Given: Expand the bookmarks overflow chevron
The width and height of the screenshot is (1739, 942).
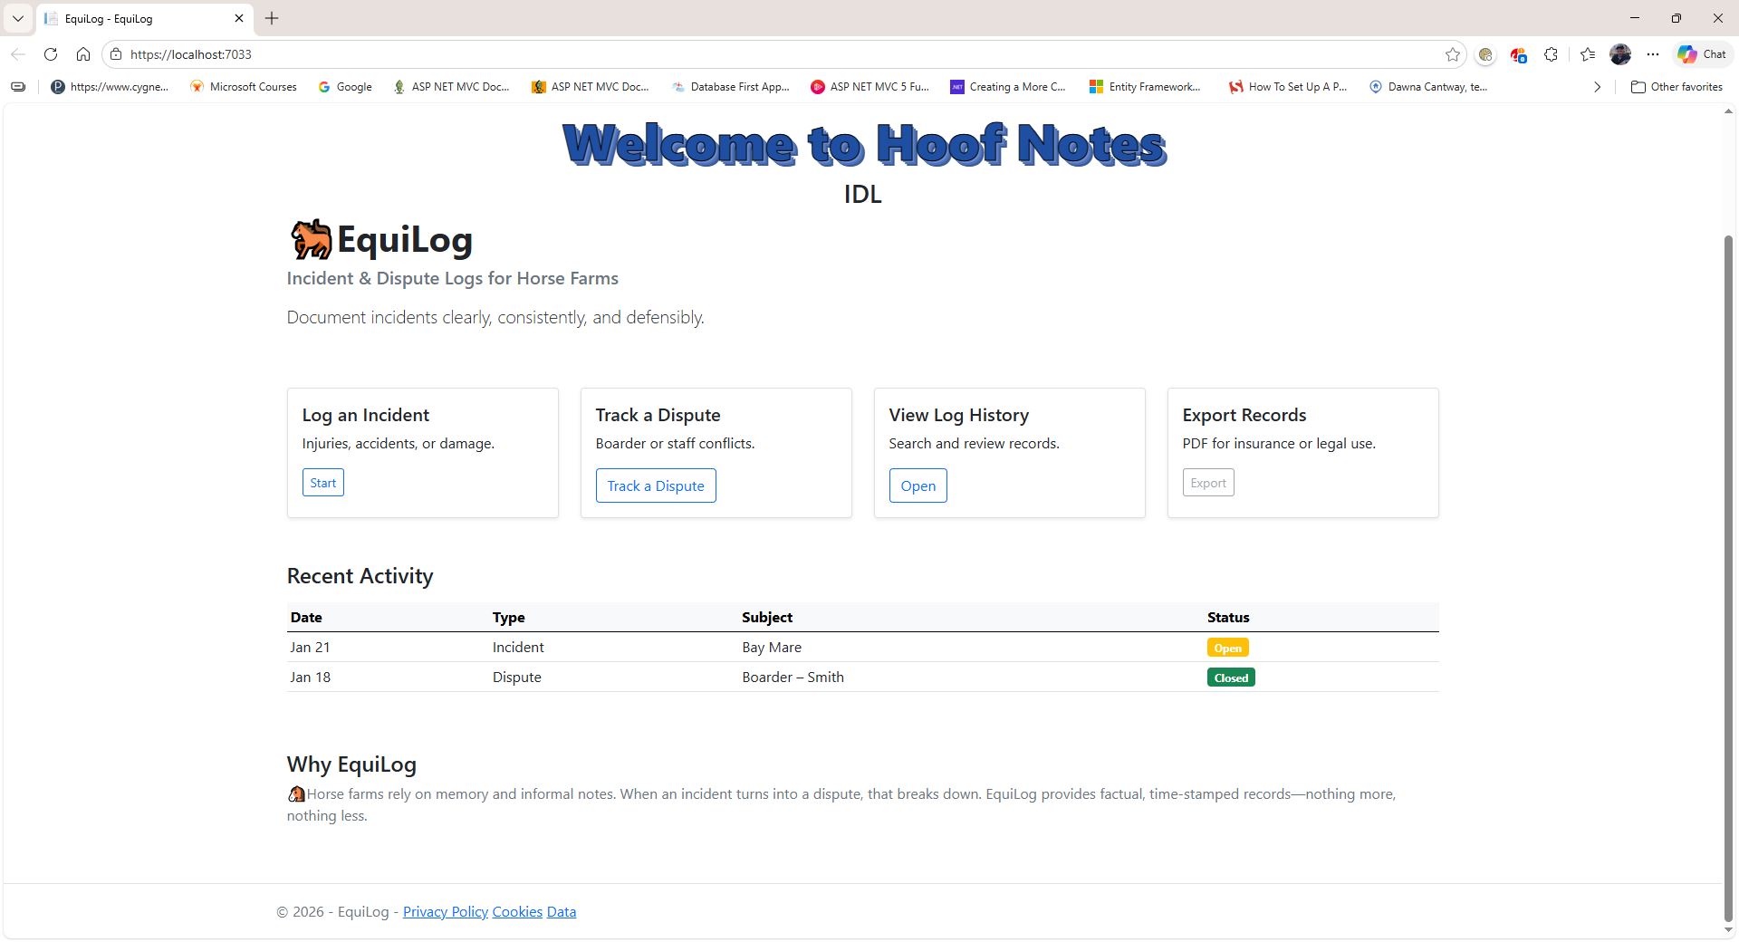Looking at the screenshot, I should click(1597, 87).
